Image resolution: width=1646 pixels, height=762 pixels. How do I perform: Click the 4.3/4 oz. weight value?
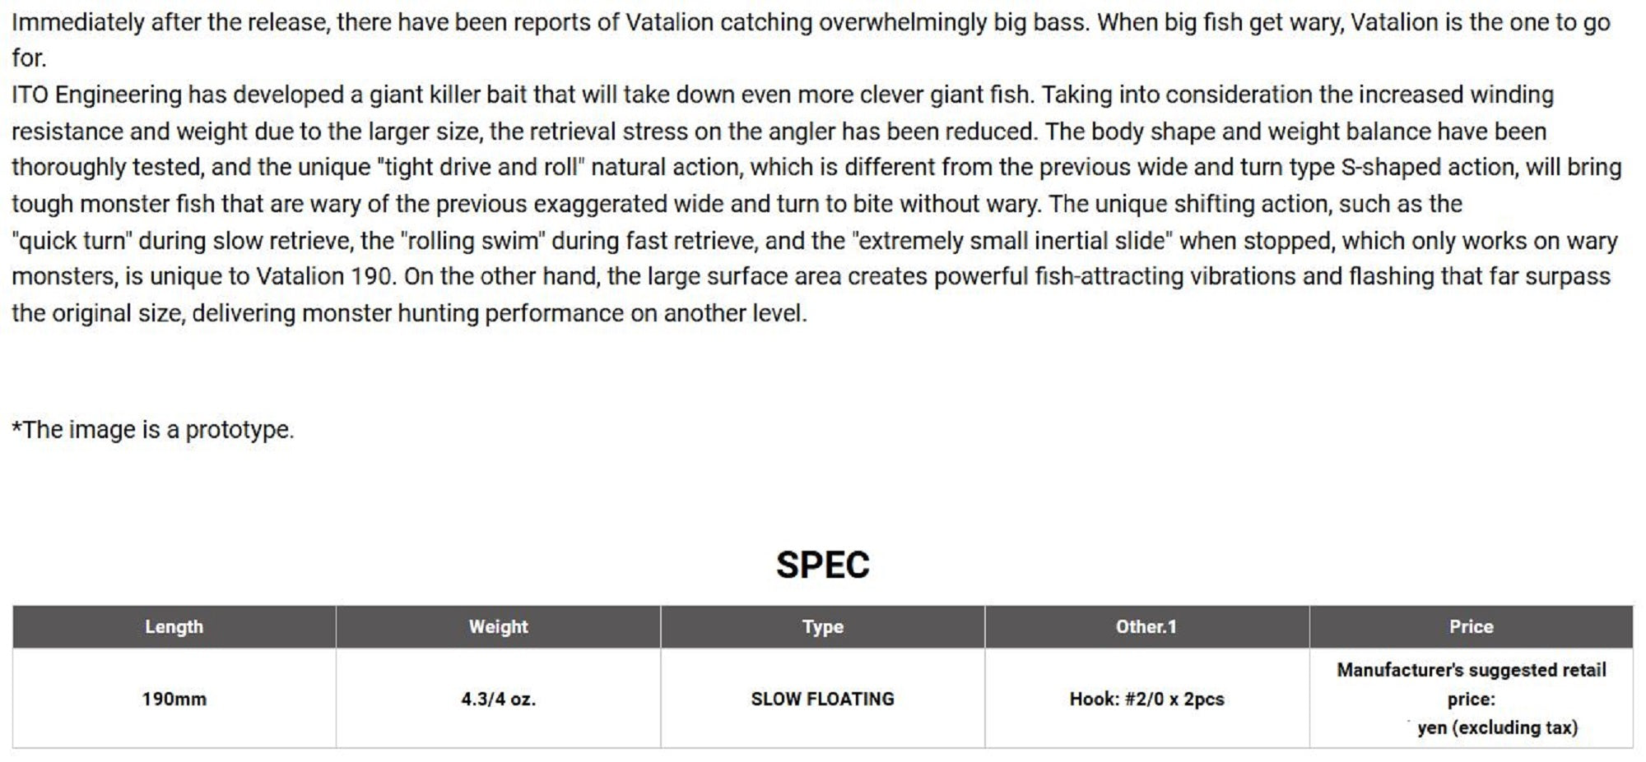coord(498,699)
